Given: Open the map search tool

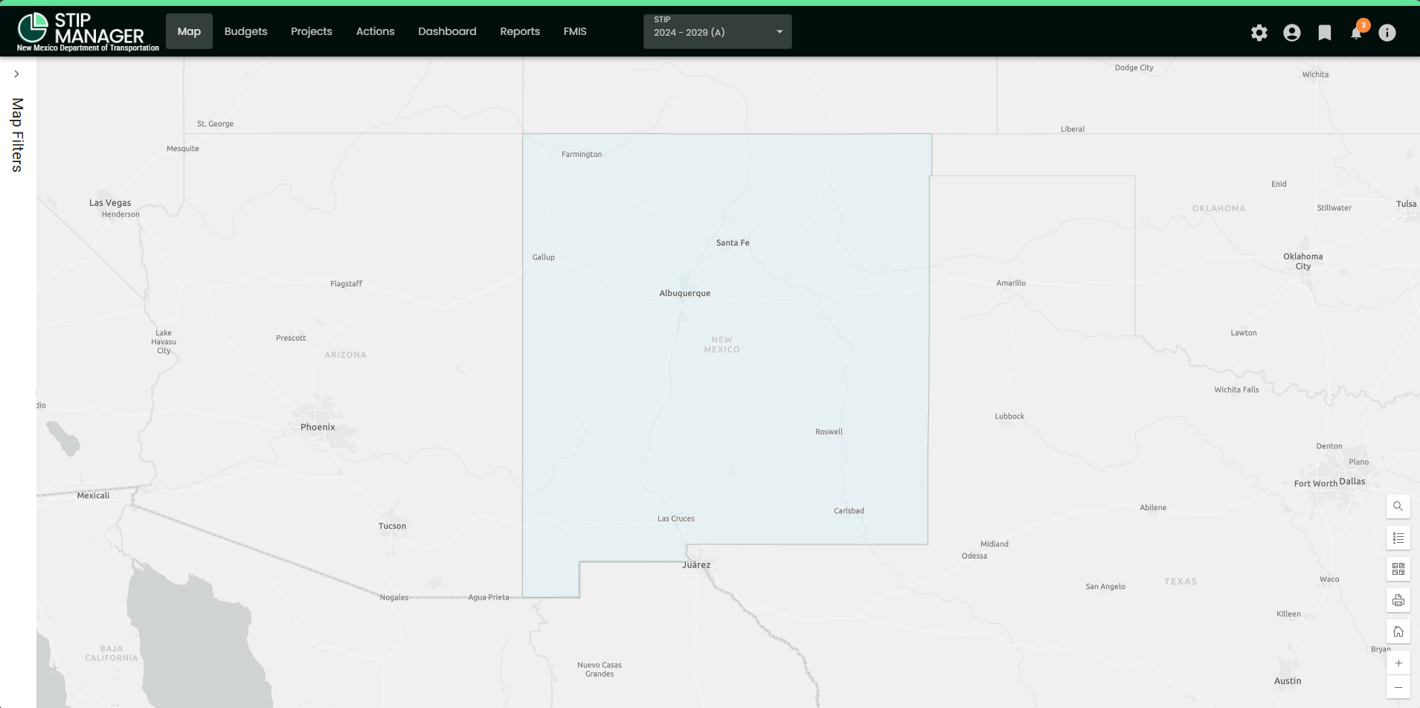Looking at the screenshot, I should pos(1398,506).
